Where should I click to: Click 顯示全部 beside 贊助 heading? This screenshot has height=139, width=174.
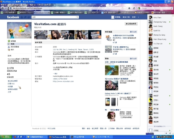click(x=133, y=59)
